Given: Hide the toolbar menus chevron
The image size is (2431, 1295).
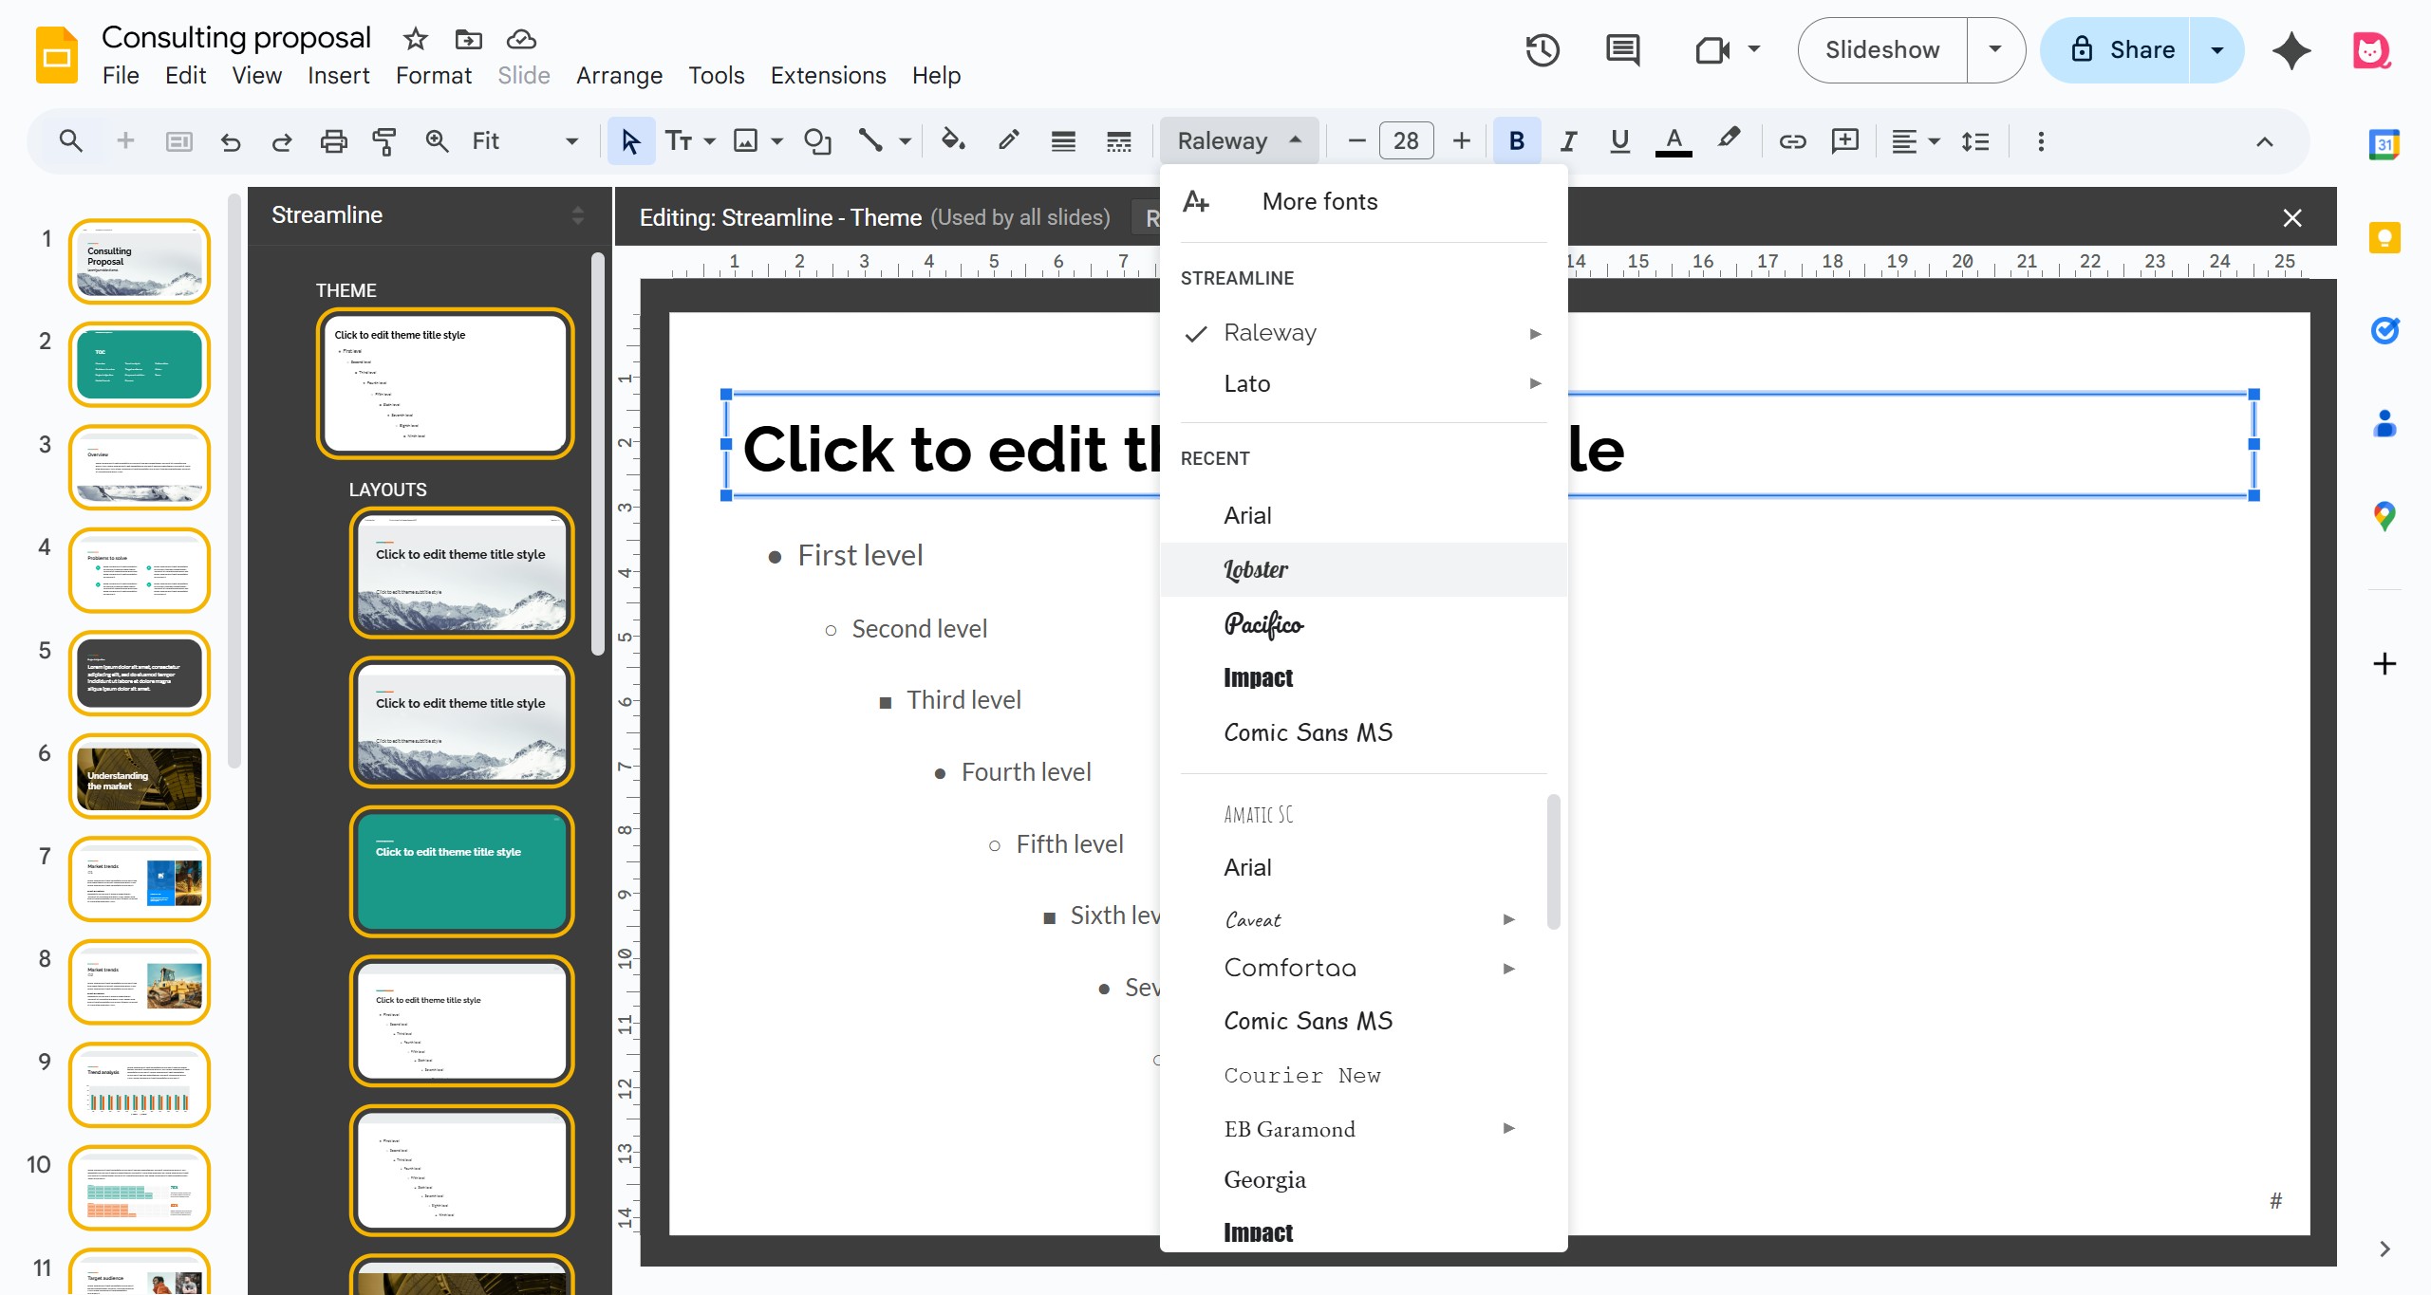Looking at the screenshot, I should coord(2264,141).
